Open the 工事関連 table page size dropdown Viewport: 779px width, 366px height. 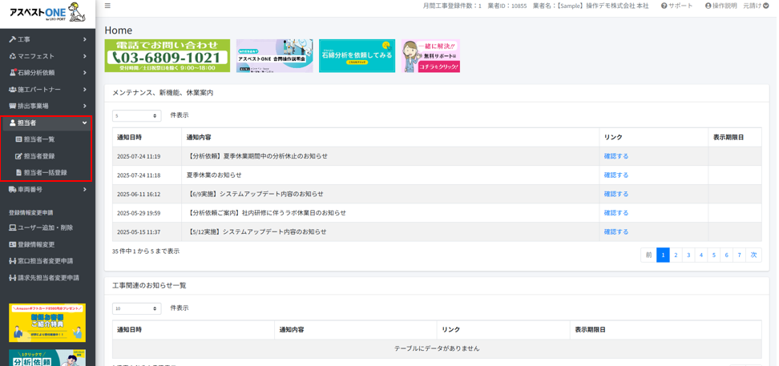(136, 308)
